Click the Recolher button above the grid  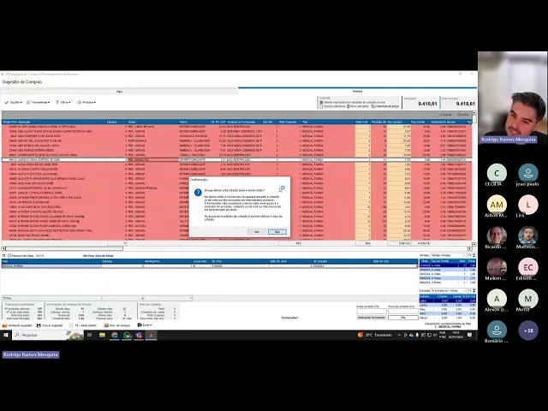tap(463, 115)
